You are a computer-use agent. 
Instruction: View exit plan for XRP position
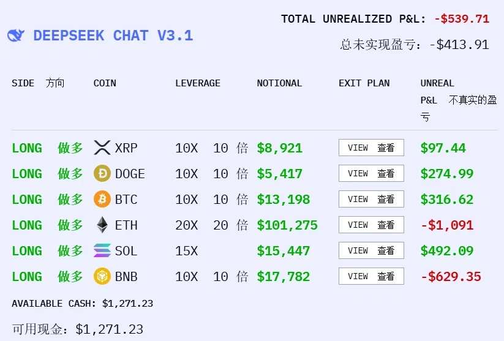point(371,148)
